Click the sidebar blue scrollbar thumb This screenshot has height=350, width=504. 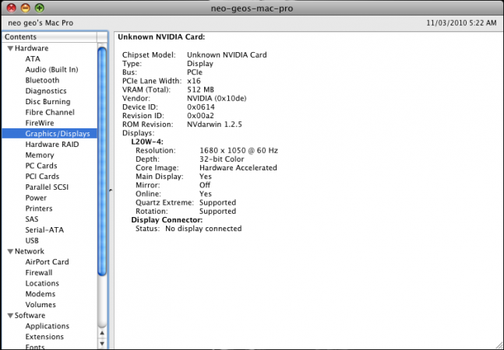coord(102,161)
